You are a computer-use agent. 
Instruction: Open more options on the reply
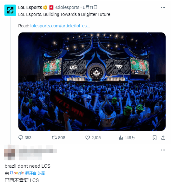163,150
